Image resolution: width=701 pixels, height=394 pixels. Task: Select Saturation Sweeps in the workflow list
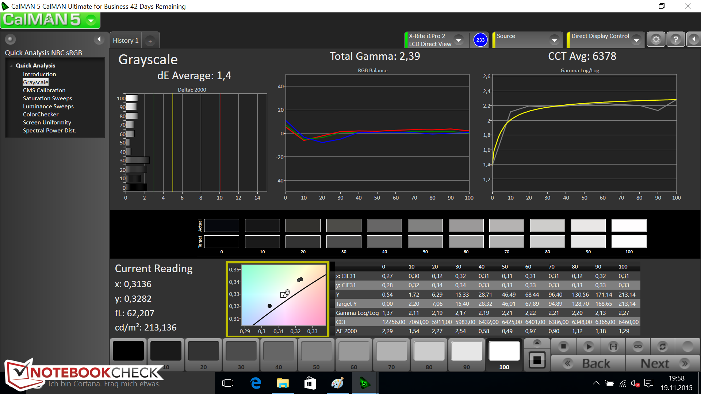(x=47, y=98)
